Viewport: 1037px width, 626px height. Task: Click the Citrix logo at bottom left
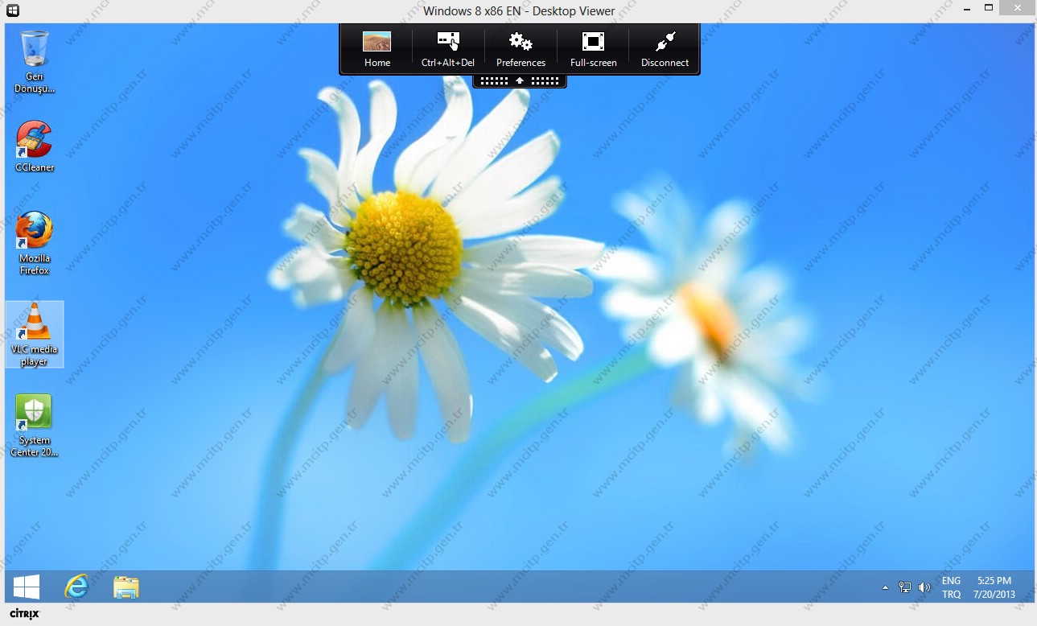pyautogui.click(x=24, y=614)
